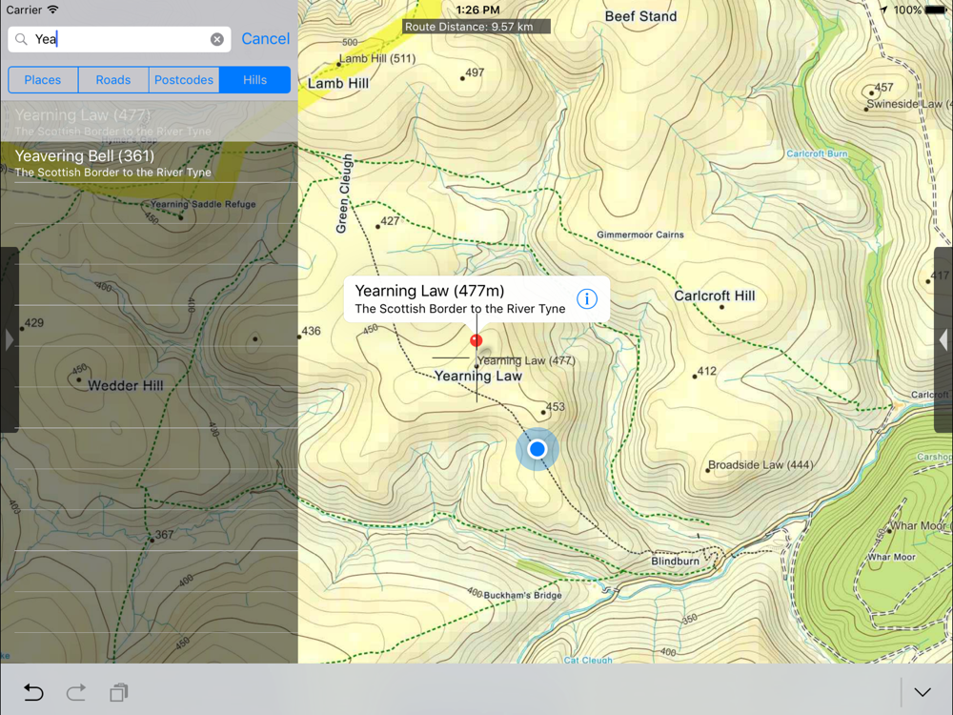
Task: Tap the Swineside Law summit label
Action: pos(908,104)
